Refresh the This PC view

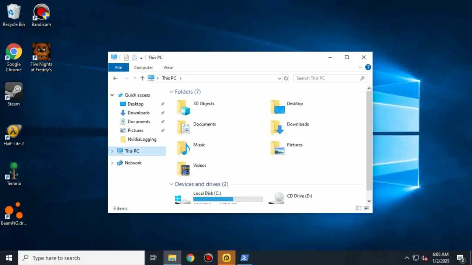286,78
